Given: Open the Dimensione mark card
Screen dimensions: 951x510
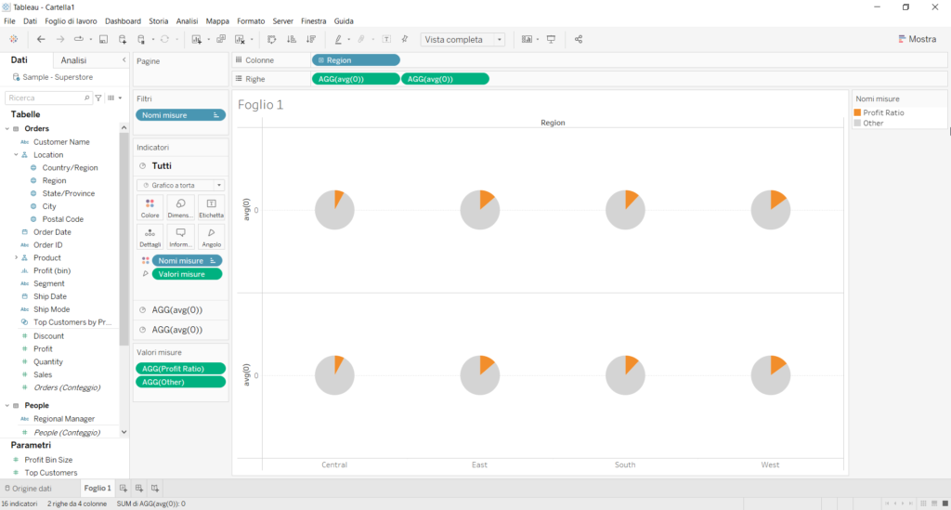Looking at the screenshot, I should click(x=180, y=207).
